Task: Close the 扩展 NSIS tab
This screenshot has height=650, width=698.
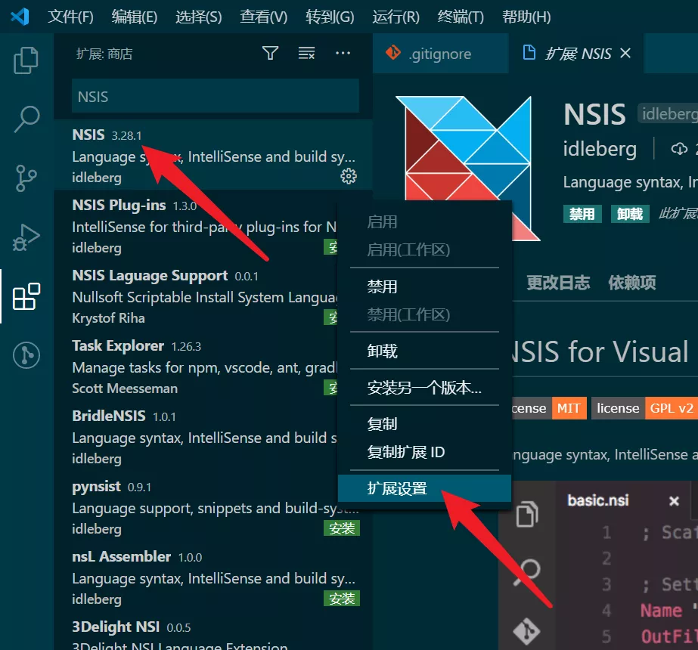Action: click(x=625, y=54)
